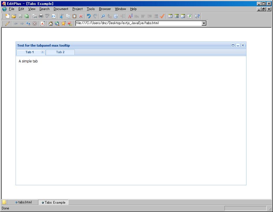The image size is (273, 212).
Task: Open favorites via the star icon
Action: (63, 23)
